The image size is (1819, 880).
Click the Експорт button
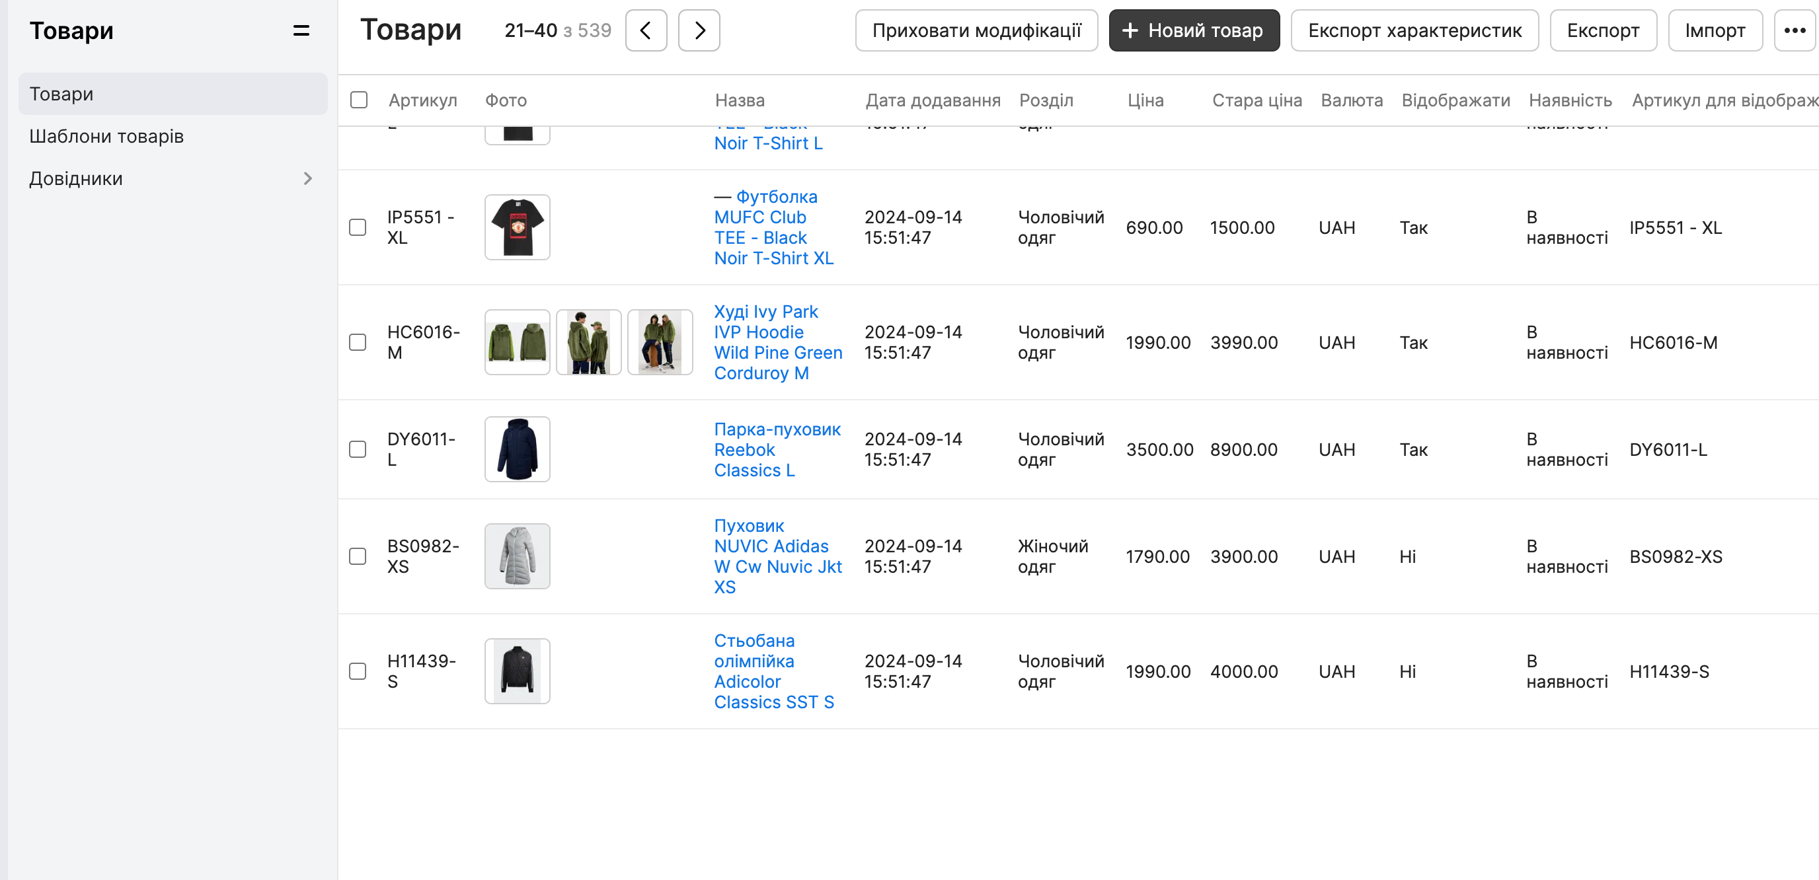click(x=1603, y=30)
